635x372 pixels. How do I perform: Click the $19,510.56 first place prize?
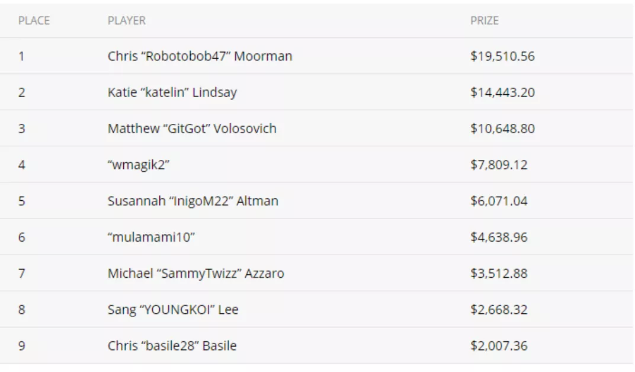pos(502,56)
